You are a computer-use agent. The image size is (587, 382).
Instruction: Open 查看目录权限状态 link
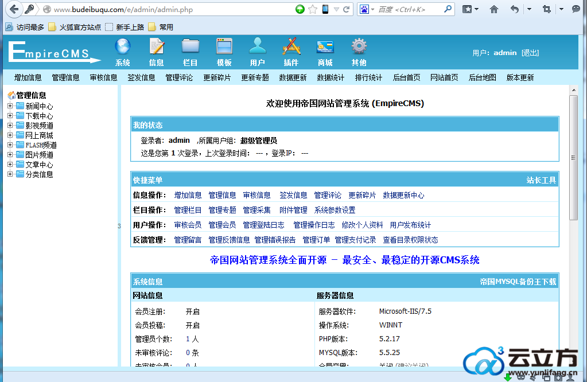tap(410, 240)
